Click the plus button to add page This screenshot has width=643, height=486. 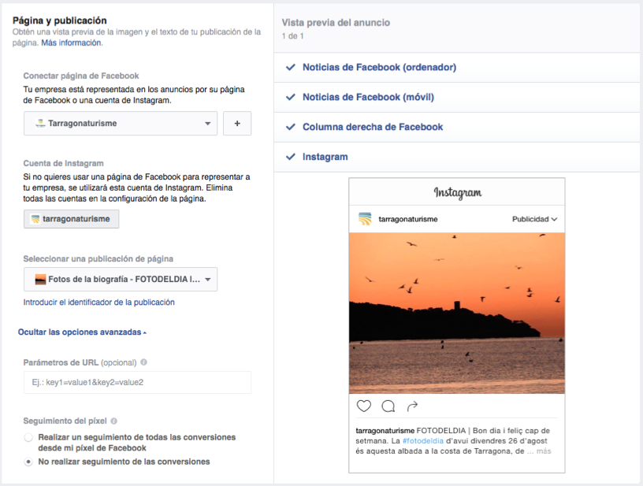[x=237, y=124]
